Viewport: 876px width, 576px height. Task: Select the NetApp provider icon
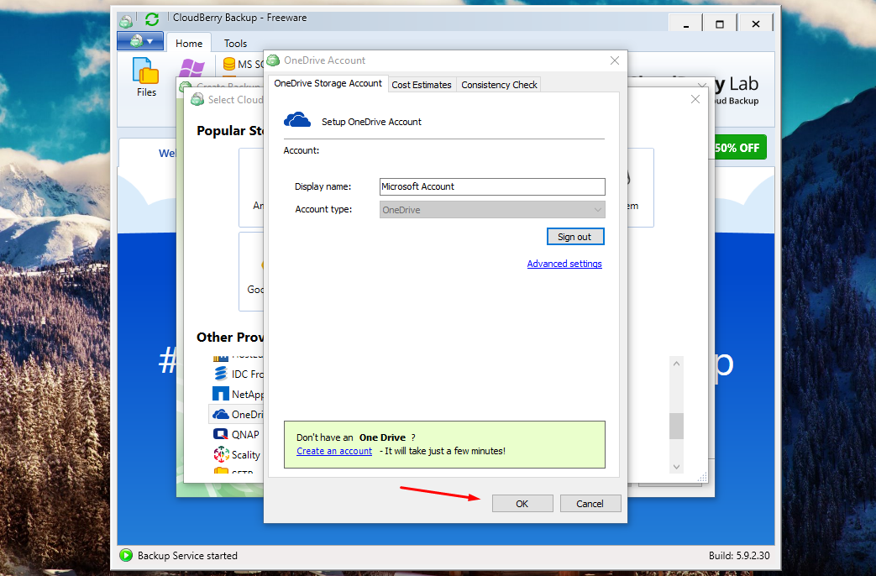click(x=221, y=394)
